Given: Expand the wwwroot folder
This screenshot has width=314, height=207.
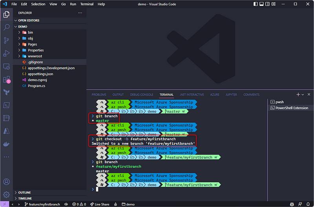Looking at the screenshot, I should click(x=35, y=56).
